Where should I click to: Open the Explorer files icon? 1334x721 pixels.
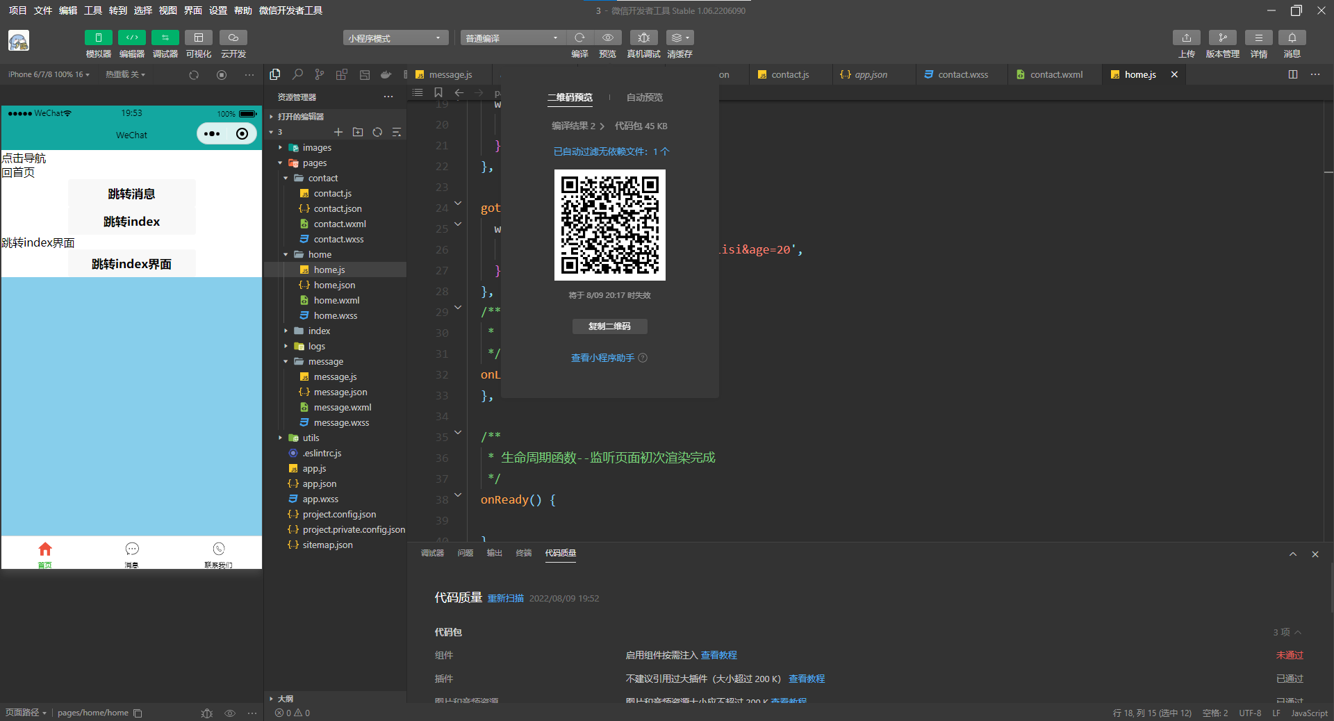point(275,74)
